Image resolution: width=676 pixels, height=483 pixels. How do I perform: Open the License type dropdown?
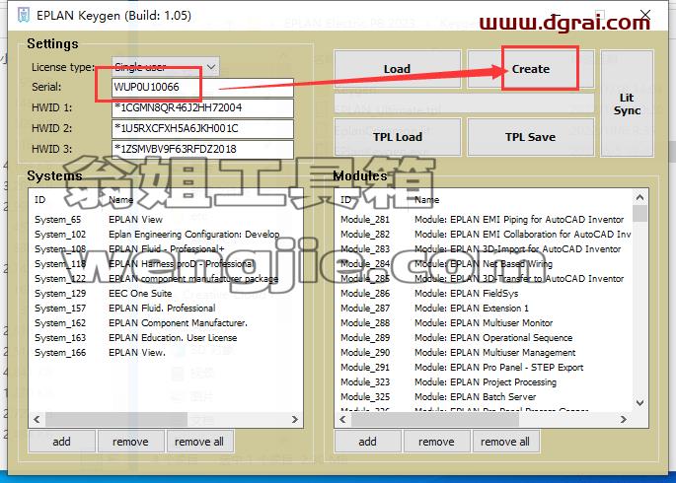point(166,67)
